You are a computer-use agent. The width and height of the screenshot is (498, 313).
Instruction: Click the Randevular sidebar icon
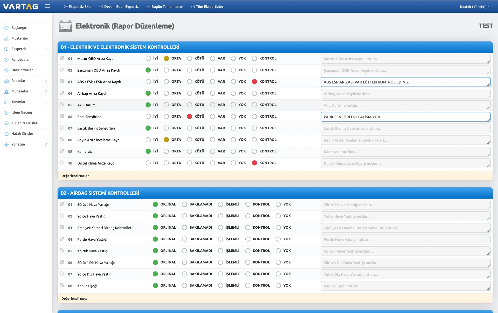click(6, 60)
